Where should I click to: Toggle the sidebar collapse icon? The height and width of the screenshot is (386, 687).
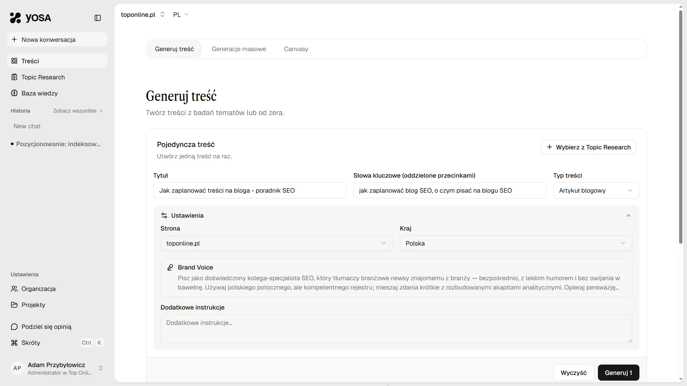(98, 18)
